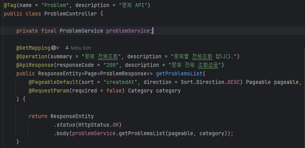Click the ProblemController class name
This screenshot has height=148, width=305.
[70, 14]
